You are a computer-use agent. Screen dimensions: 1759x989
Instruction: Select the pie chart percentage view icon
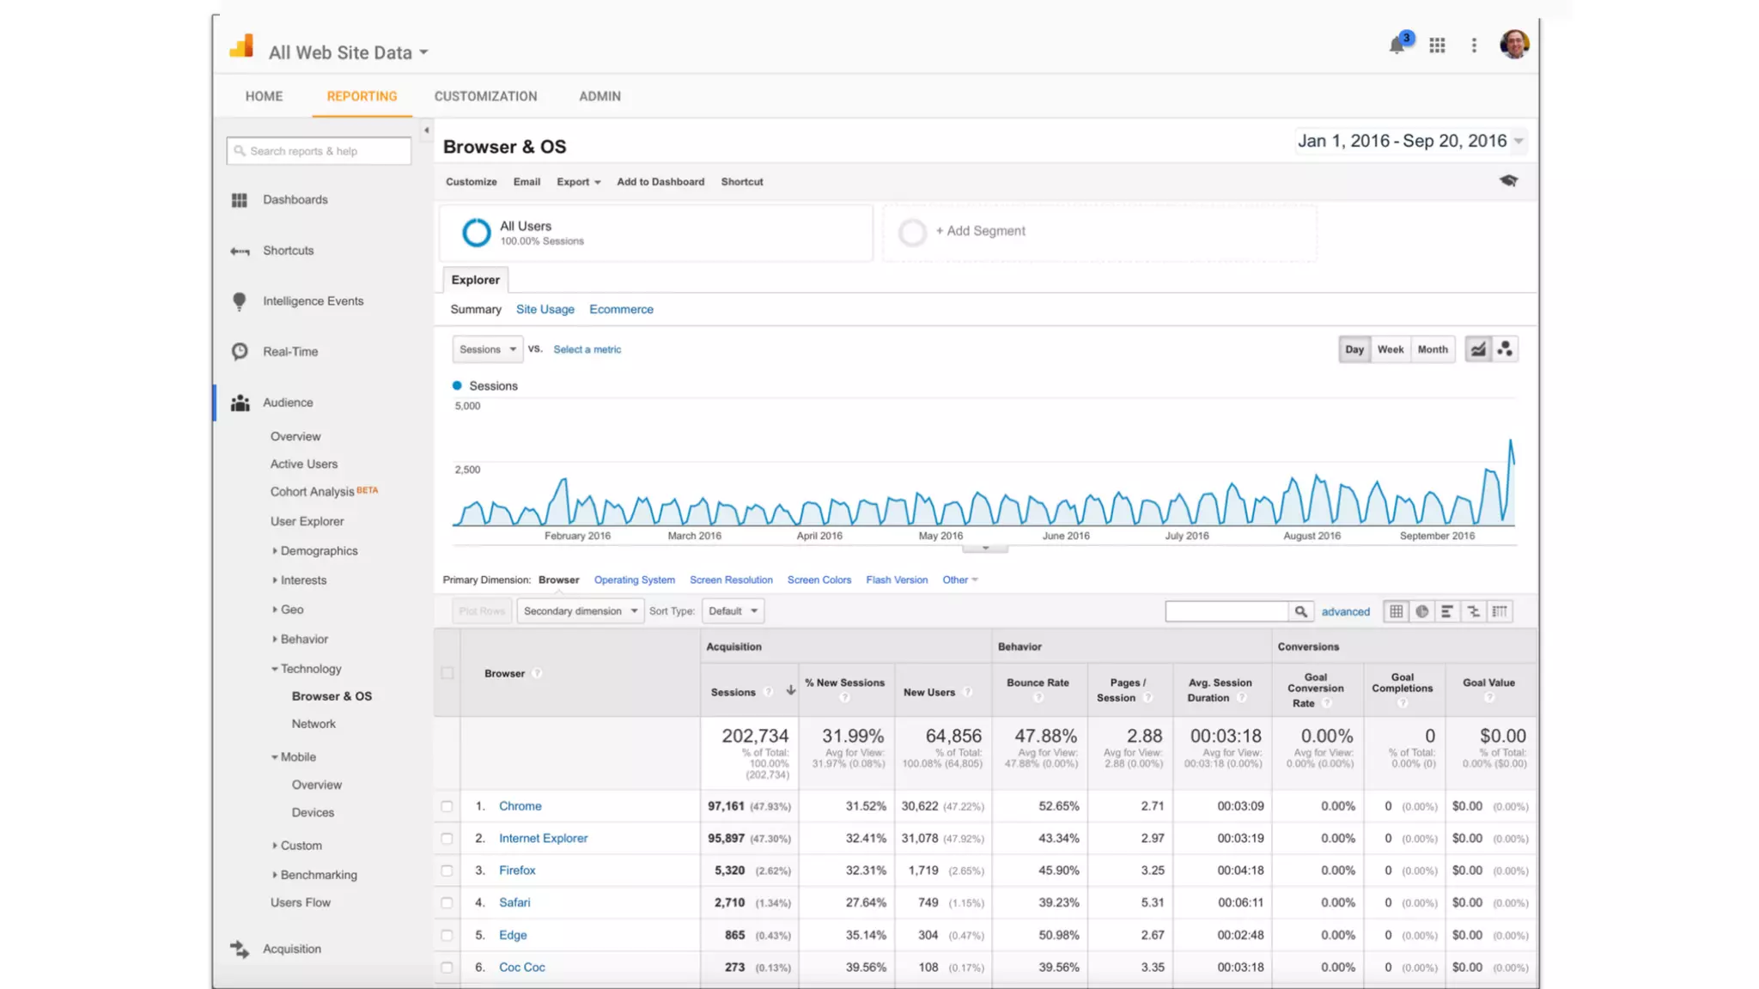pos(1422,611)
